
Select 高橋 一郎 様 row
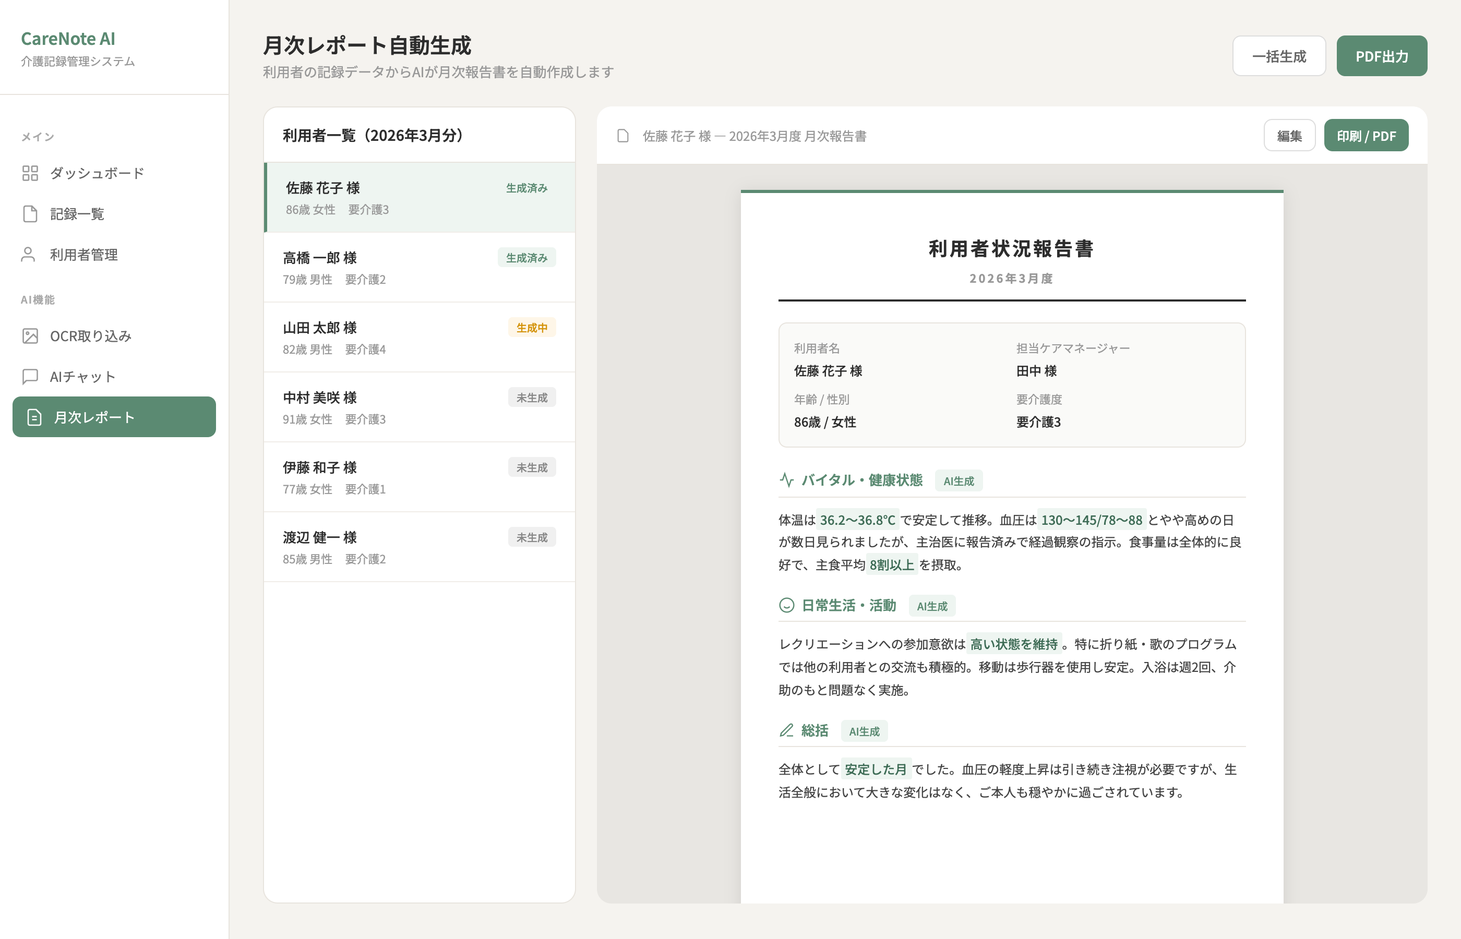point(420,267)
